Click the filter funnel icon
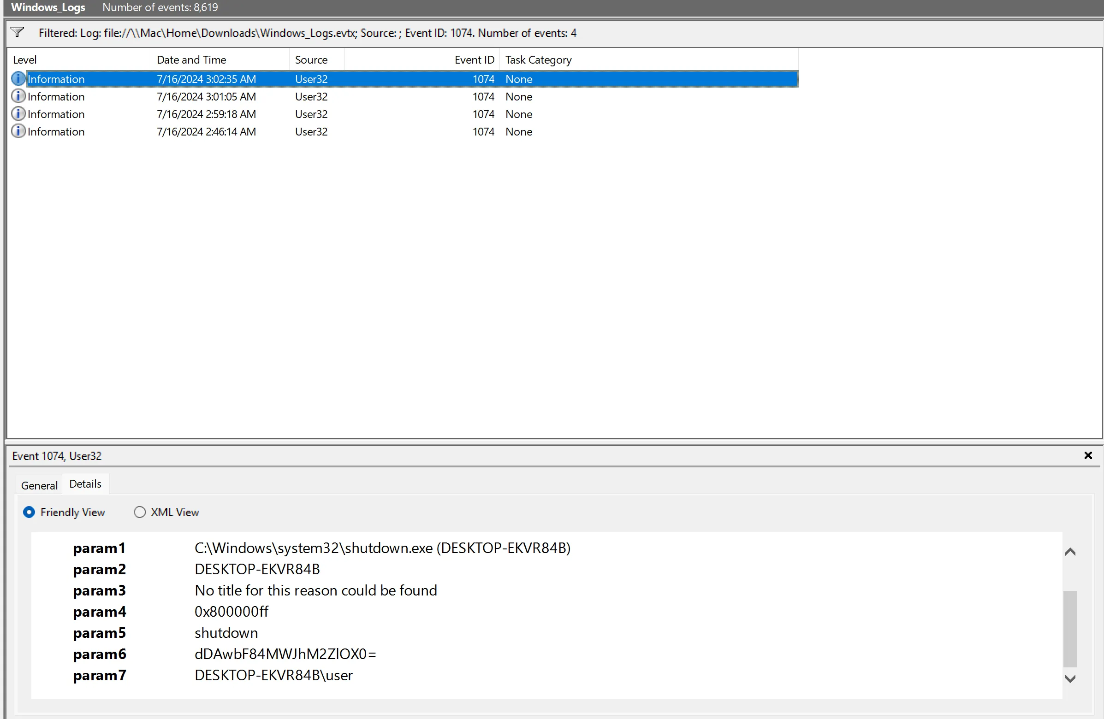 [x=17, y=32]
